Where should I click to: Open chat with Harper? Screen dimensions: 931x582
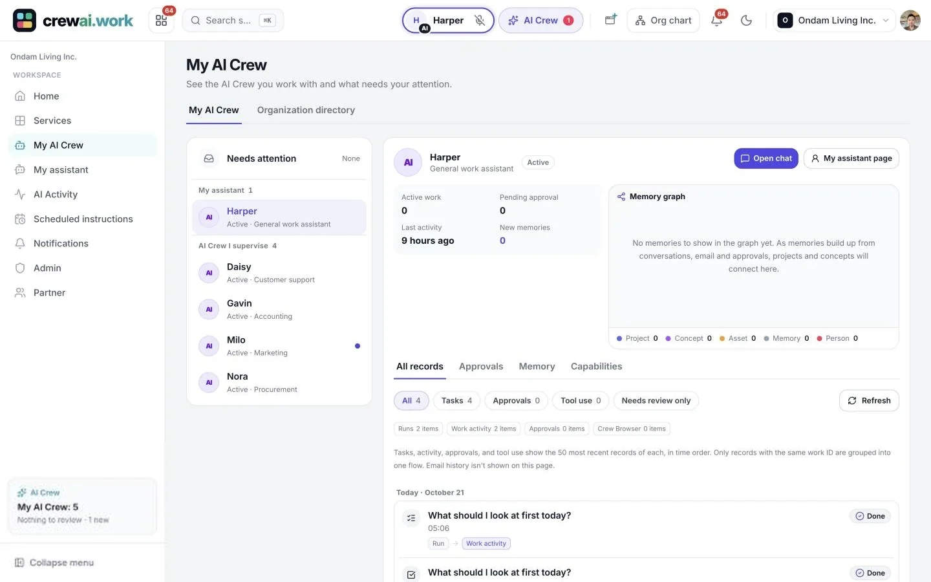[766, 158]
